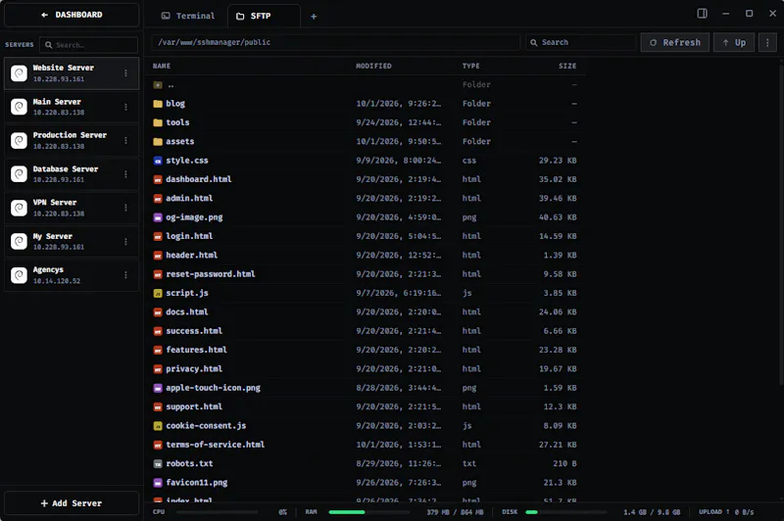
Task: Click the assets folder icon
Action: point(158,142)
